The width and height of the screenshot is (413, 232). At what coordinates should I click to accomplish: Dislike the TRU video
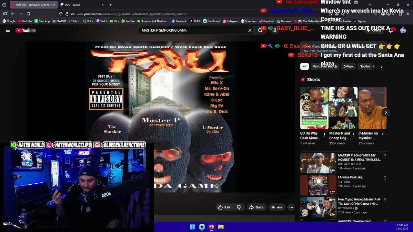click(x=239, y=207)
